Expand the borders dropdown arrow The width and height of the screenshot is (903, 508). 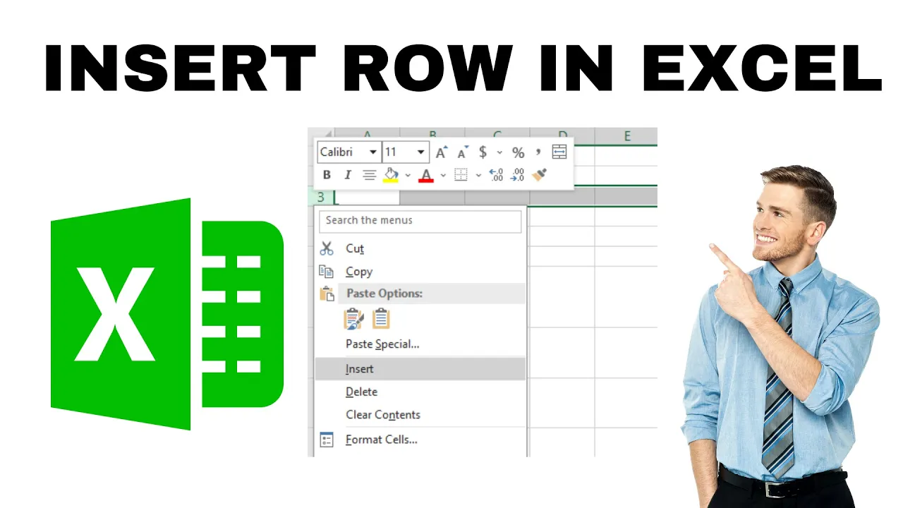click(x=478, y=175)
